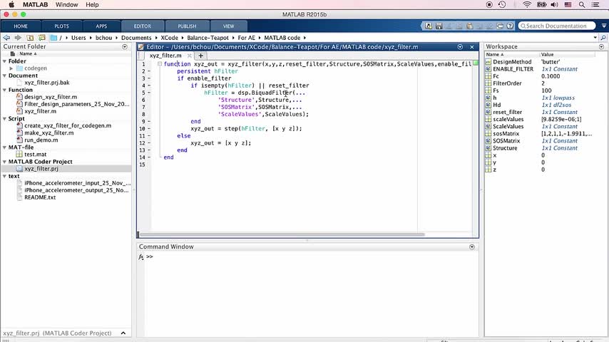The height and width of the screenshot is (342, 609).
Task: Expand the toolstrip minimize arrow
Action: coord(604,26)
